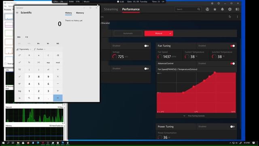Viewport: 259px width, 146px height.
Task: Click the exp button in Calculator
Action: click(x=48, y=62)
